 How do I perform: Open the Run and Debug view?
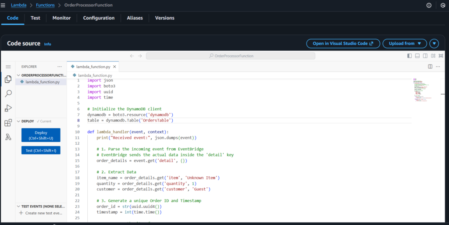tap(8, 108)
